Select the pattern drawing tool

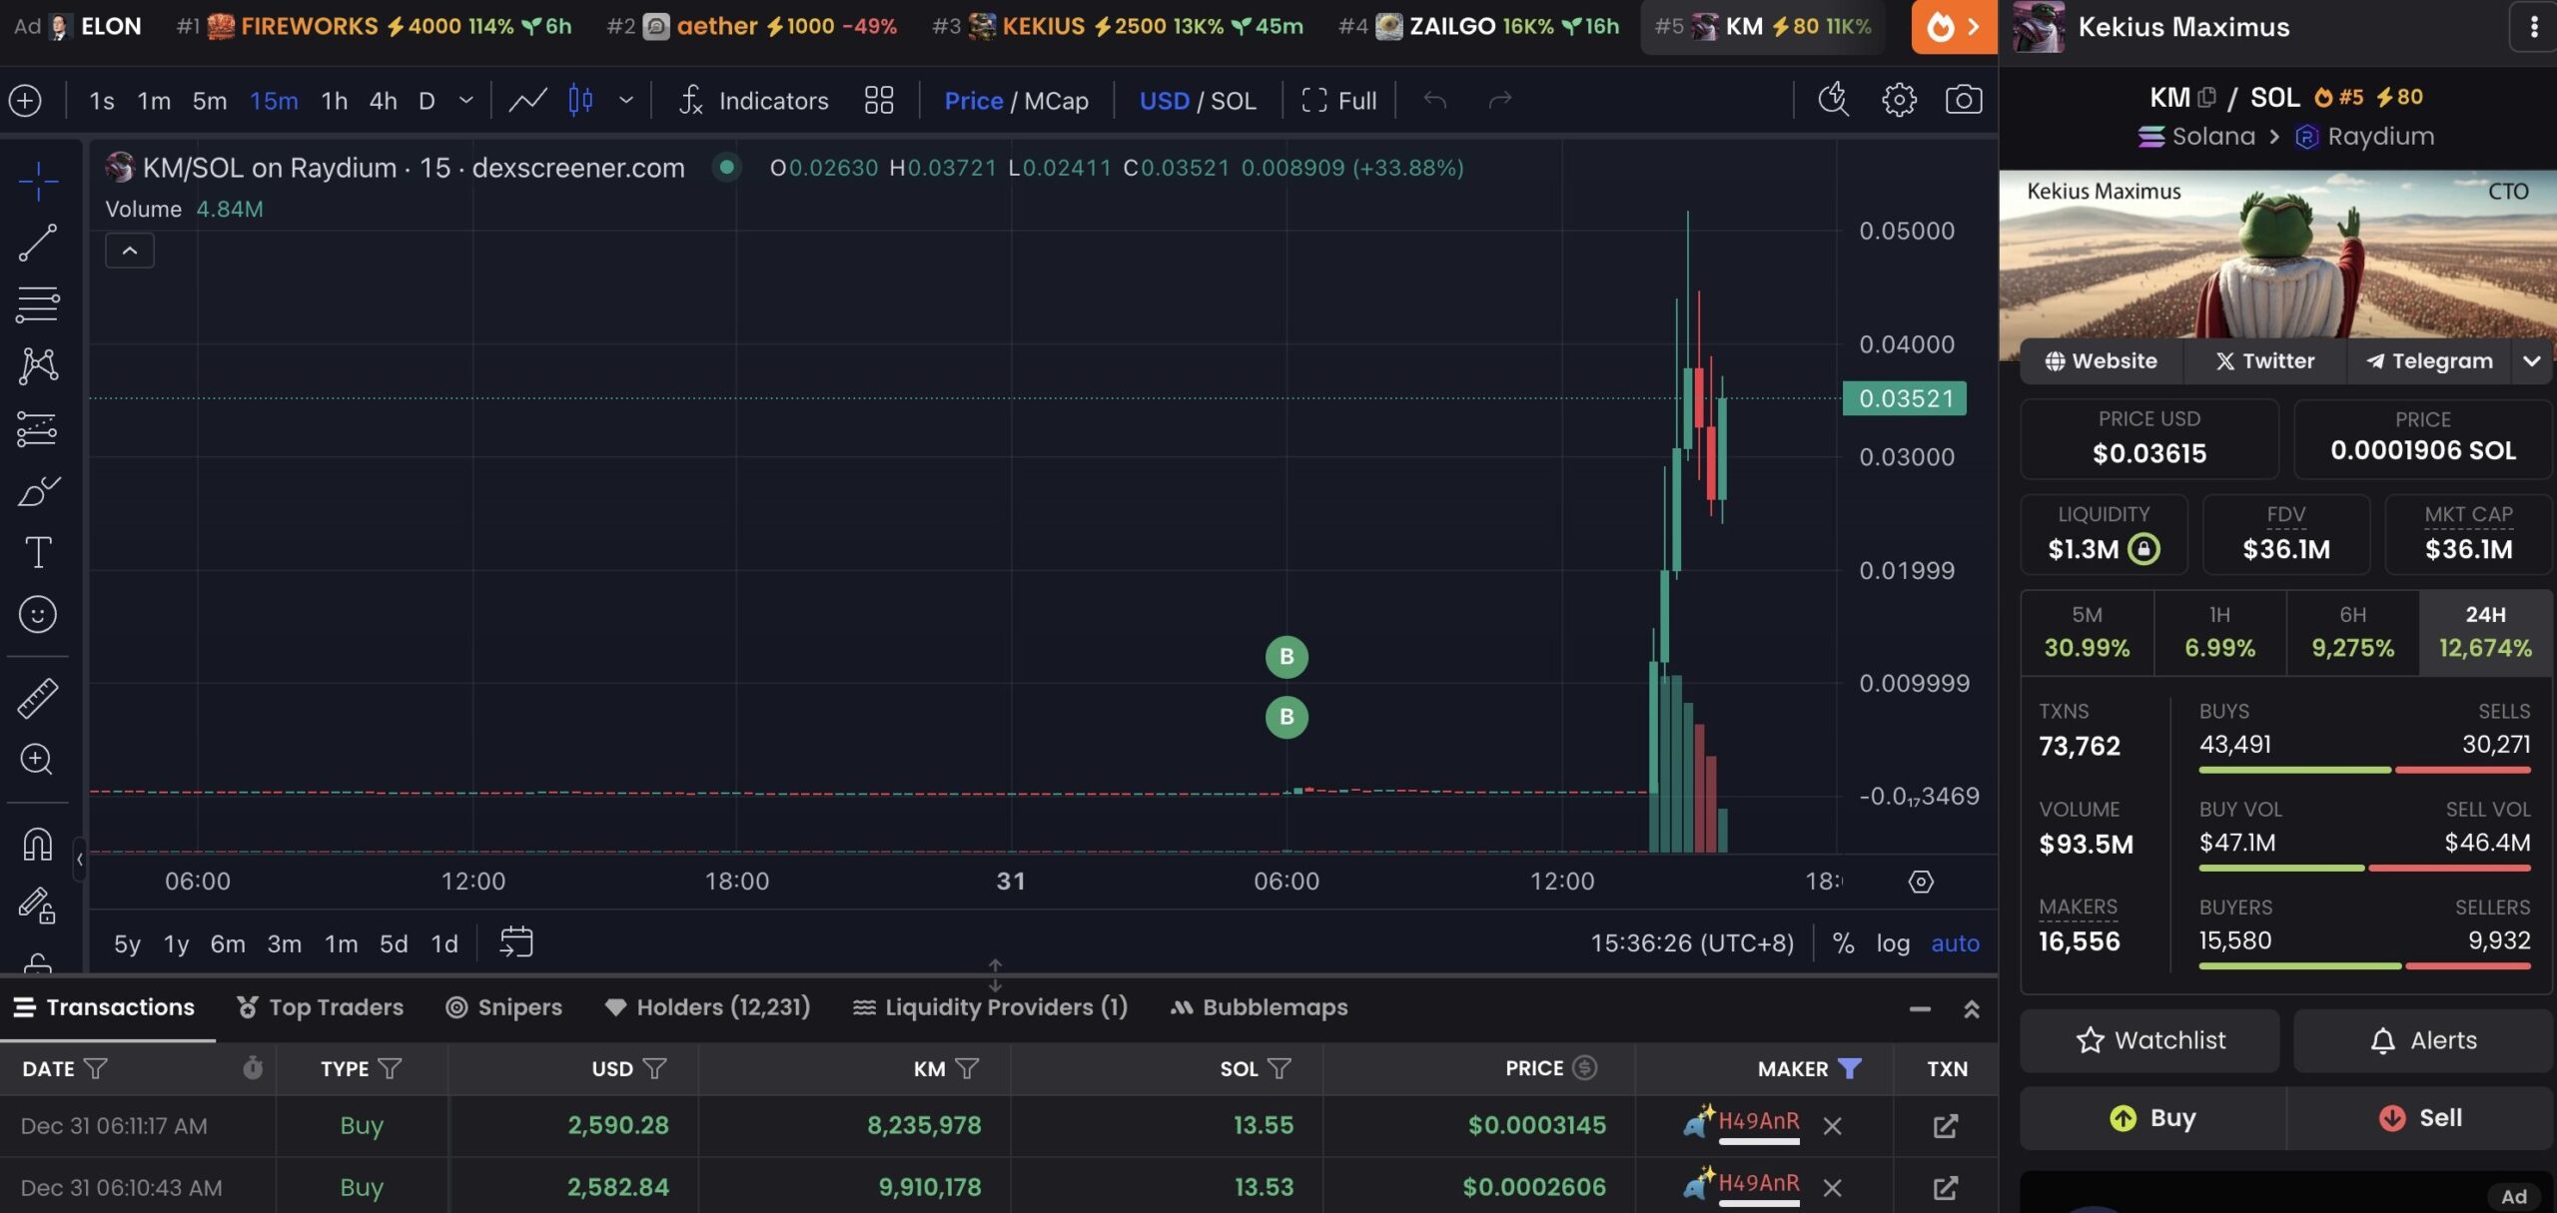tap(38, 366)
